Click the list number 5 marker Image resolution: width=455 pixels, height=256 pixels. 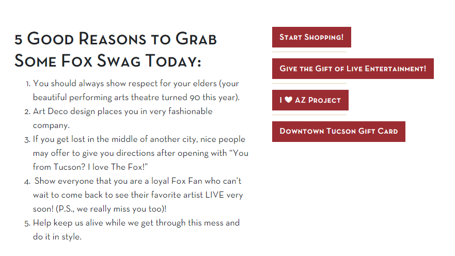point(27,223)
